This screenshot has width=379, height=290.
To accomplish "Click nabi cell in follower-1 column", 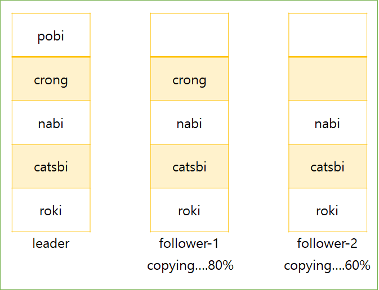I will (x=189, y=123).
